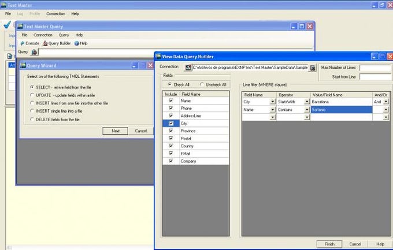The image size is (393, 250).
Task: Click Finish in the Query Builder
Action: coord(329,244)
